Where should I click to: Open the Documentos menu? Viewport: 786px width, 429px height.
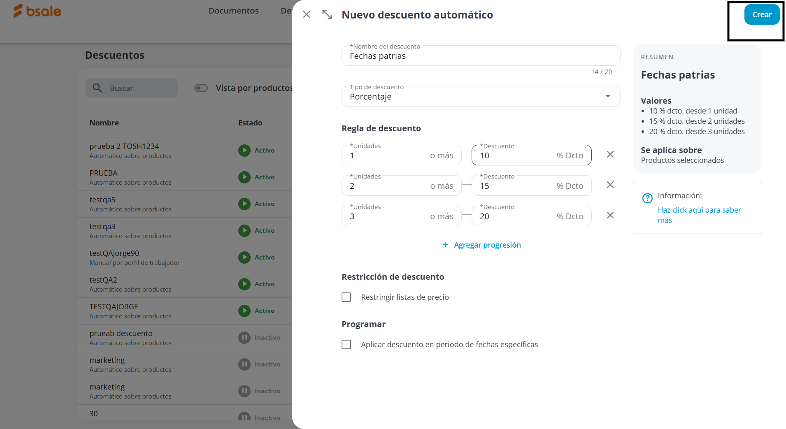[233, 11]
